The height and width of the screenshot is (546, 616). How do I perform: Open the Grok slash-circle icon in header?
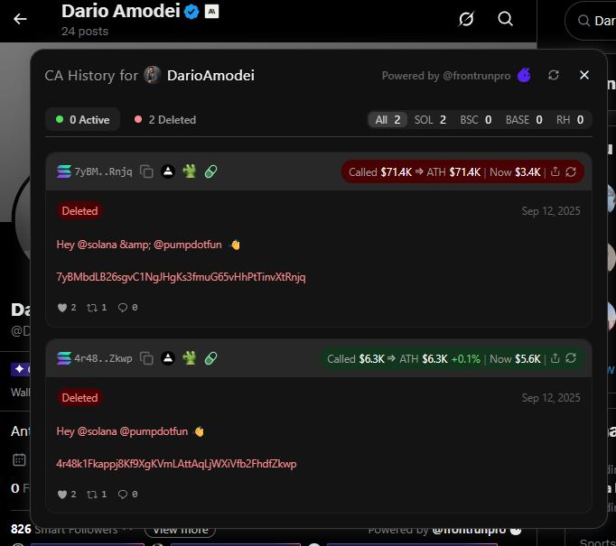pos(466,19)
